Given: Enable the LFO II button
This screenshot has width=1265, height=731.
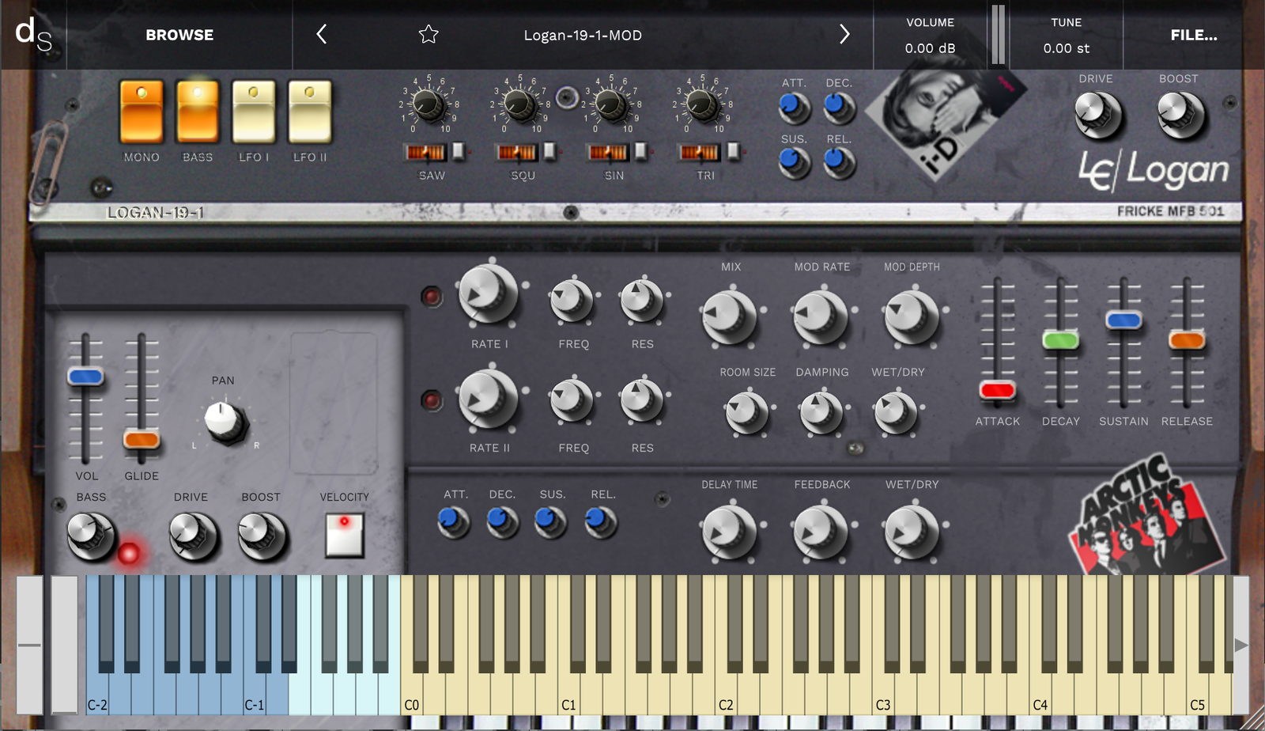Looking at the screenshot, I should tap(310, 112).
